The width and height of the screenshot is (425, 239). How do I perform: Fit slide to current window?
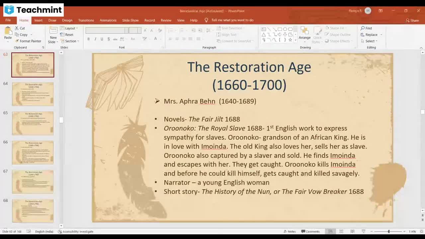(421, 231)
